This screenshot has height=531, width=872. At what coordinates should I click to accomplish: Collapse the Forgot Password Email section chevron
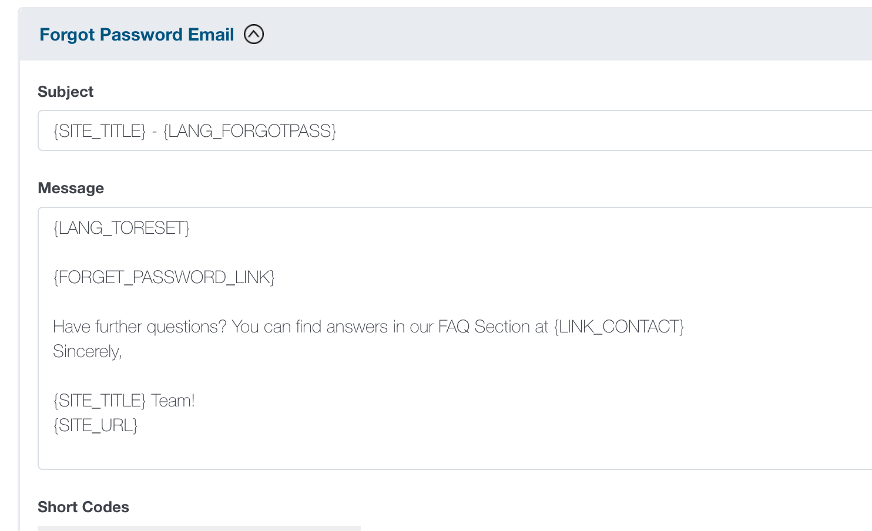click(x=254, y=35)
